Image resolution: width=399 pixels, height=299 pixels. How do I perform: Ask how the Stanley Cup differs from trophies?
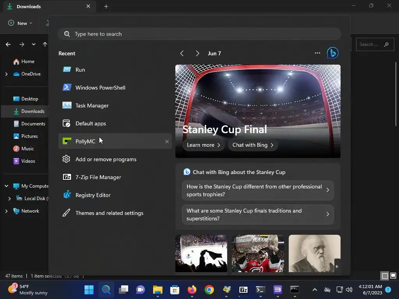click(x=258, y=190)
